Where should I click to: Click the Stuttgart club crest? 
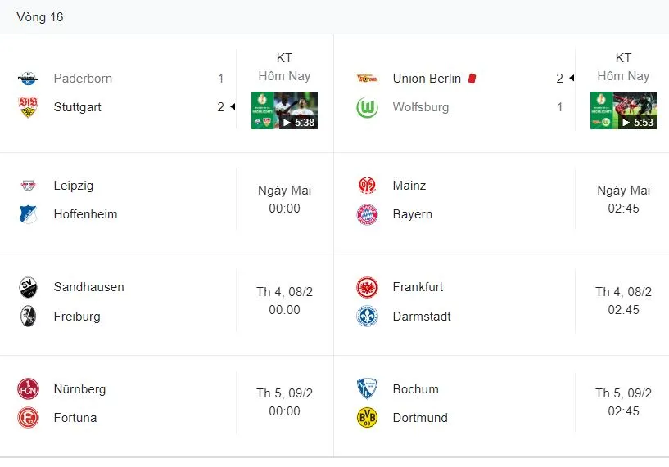[x=28, y=107]
